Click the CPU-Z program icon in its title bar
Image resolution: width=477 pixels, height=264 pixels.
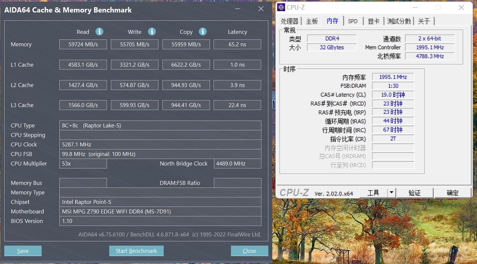tap(281, 7)
